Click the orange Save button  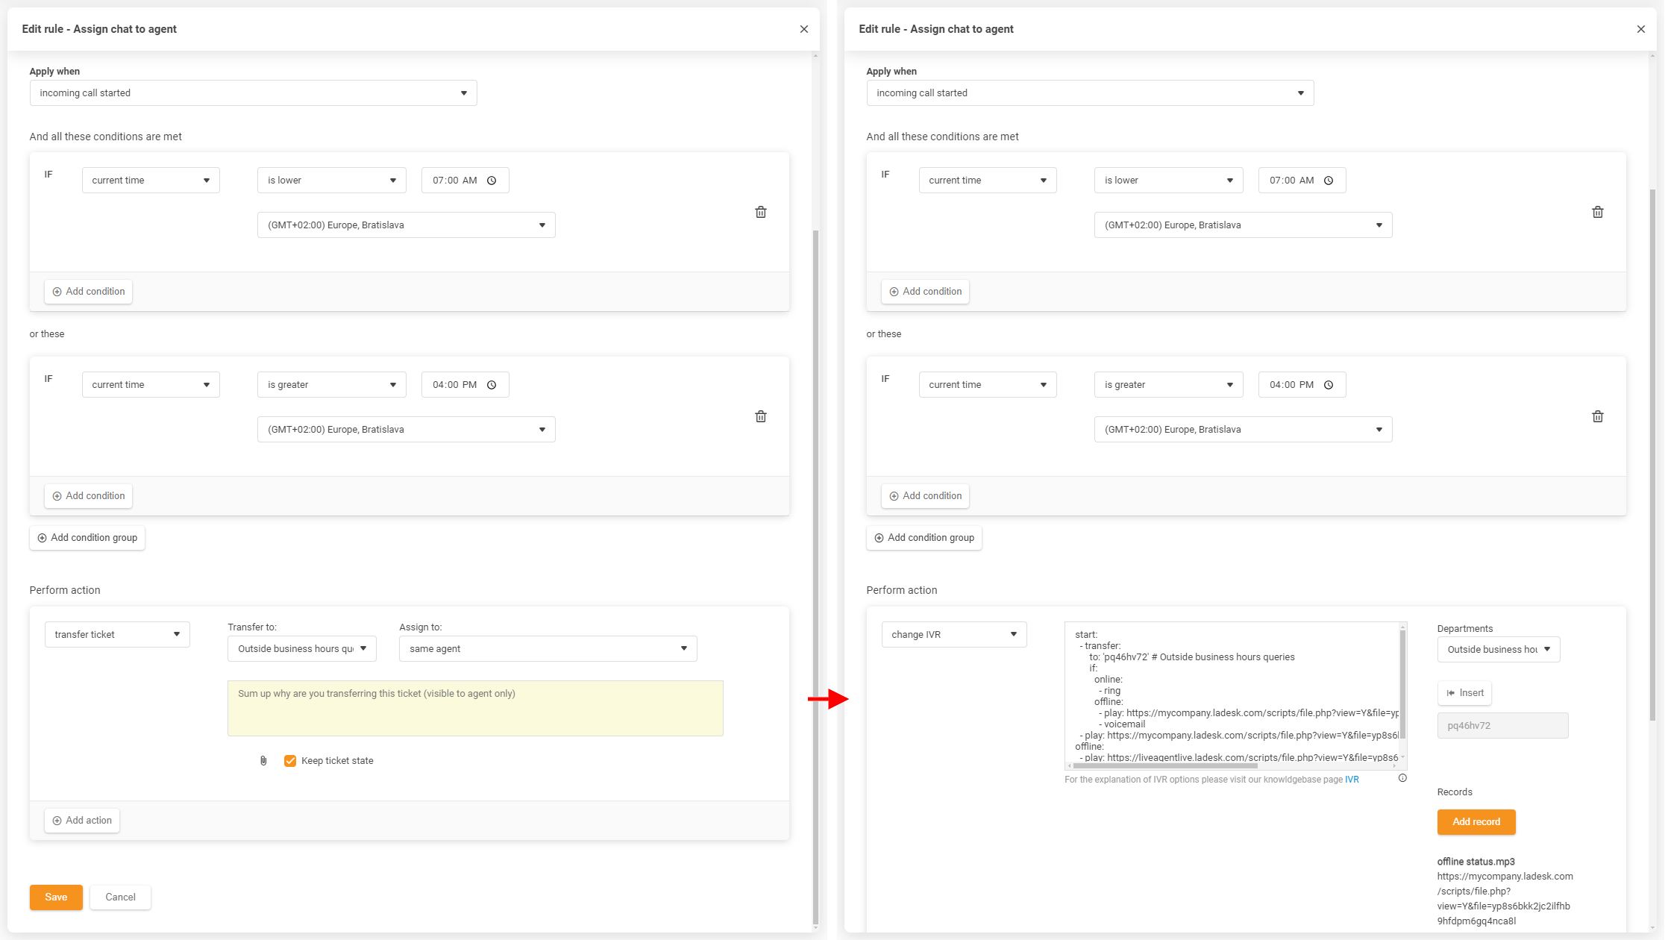click(x=56, y=897)
